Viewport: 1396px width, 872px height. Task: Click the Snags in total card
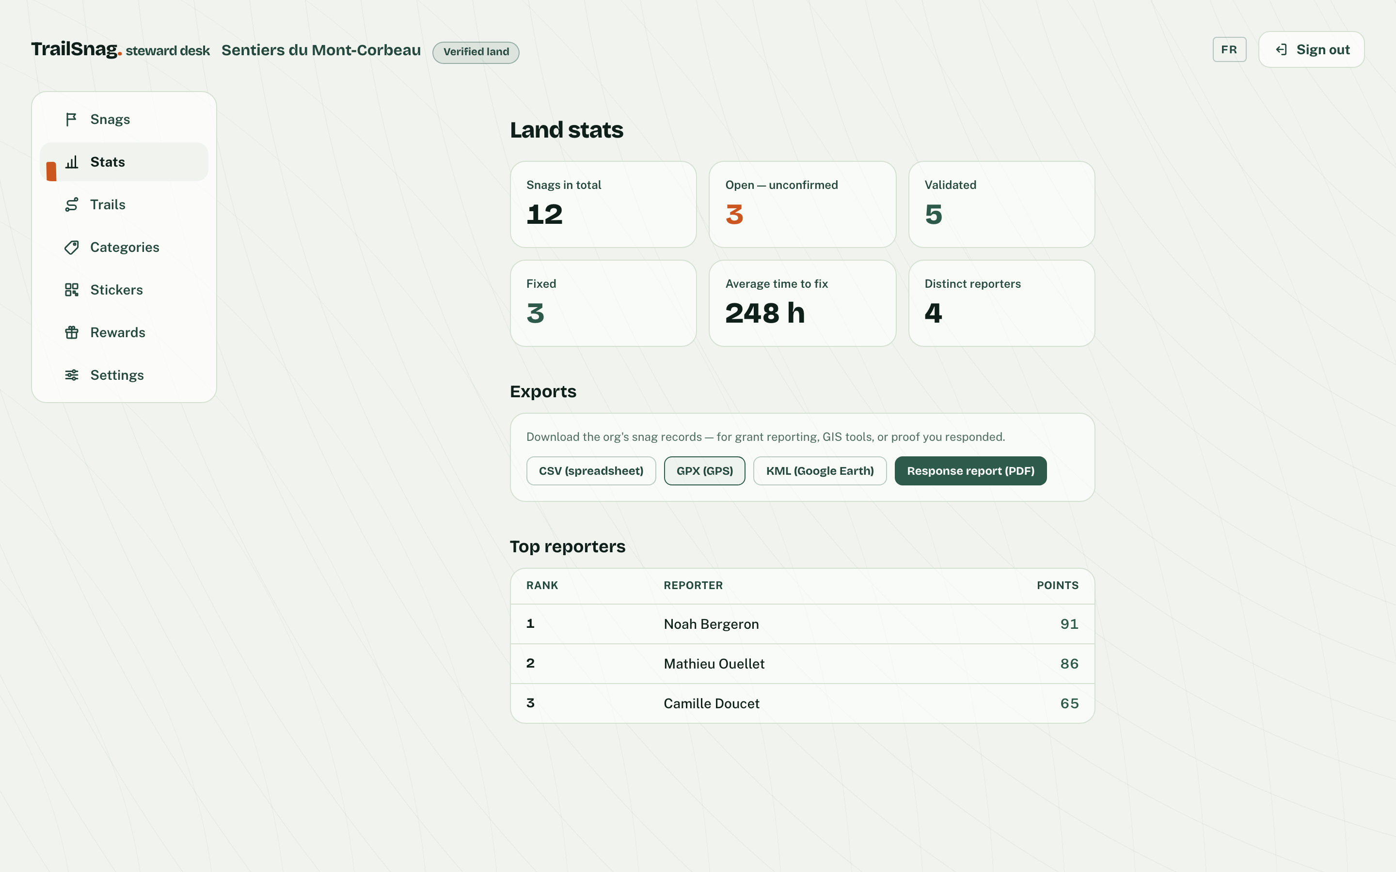pos(603,205)
